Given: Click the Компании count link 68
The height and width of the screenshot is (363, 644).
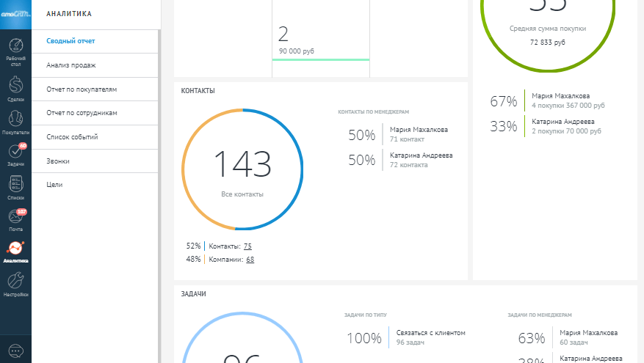Looking at the screenshot, I should coord(250,259).
